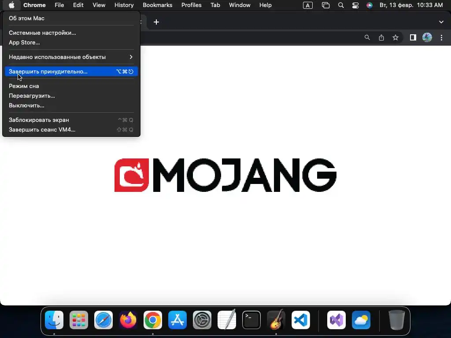Launch GarageBand from the Dock
Viewport: 451px width, 338px height.
276,320
